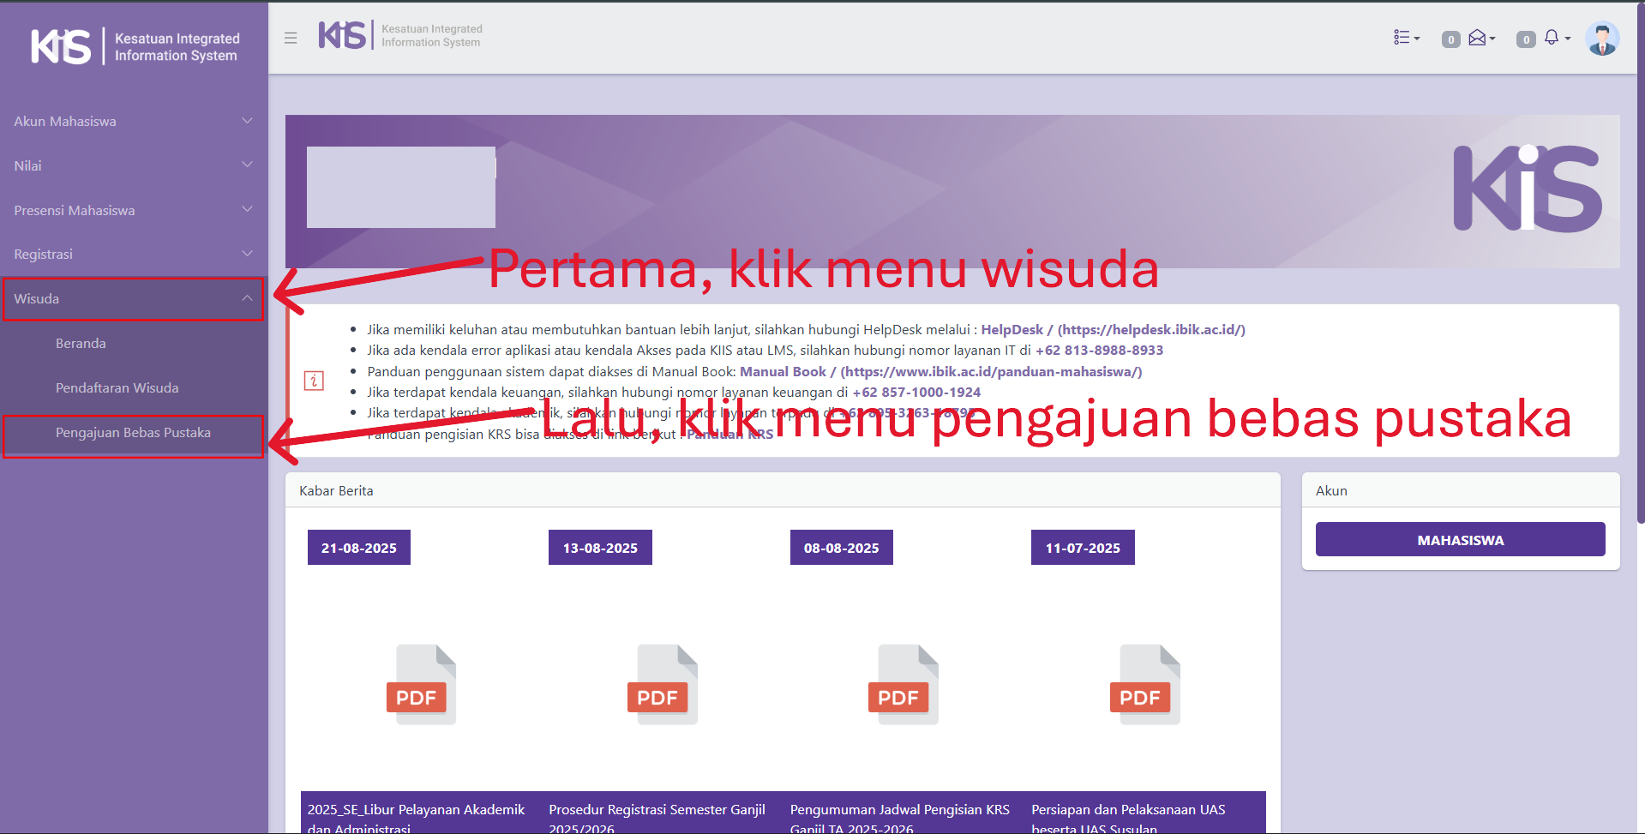
Task: Open the task list icon dropdown
Action: (1406, 38)
